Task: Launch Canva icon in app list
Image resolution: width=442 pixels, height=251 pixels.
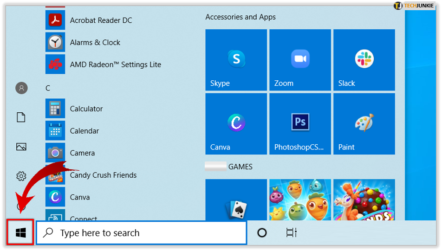Action: coord(55,197)
